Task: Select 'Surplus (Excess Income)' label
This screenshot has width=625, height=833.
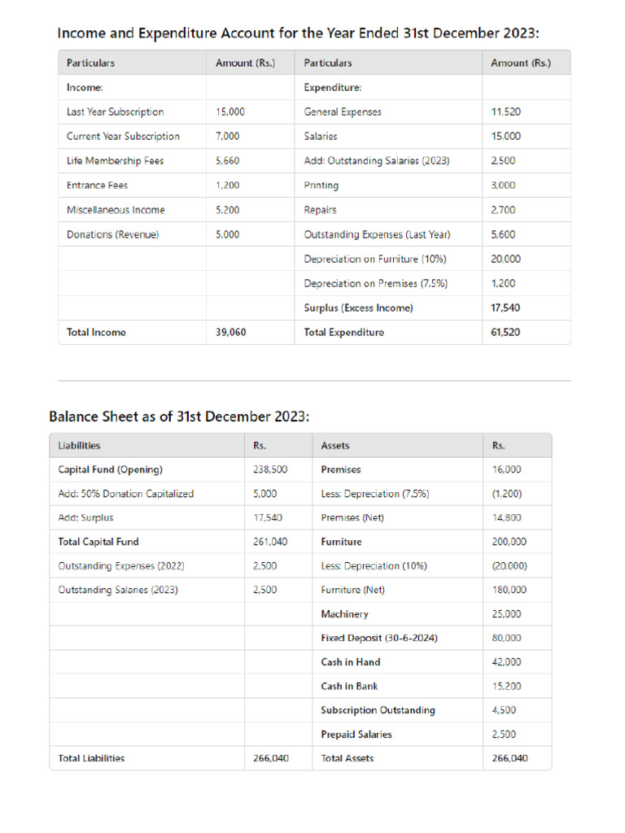Action: (x=358, y=307)
